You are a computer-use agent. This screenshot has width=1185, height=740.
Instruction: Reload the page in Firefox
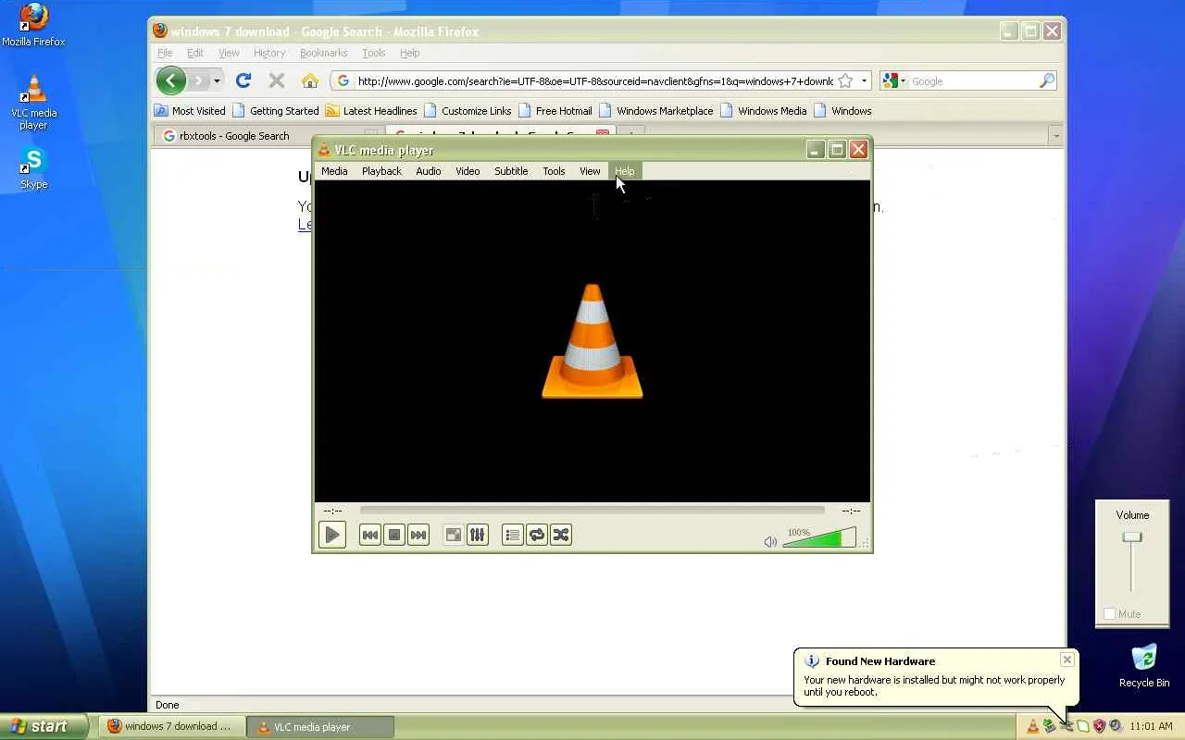243,80
